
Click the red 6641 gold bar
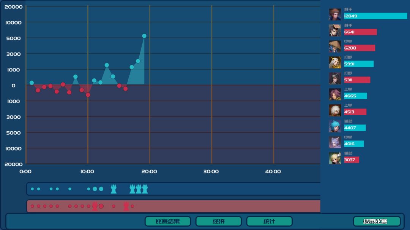coord(360,32)
